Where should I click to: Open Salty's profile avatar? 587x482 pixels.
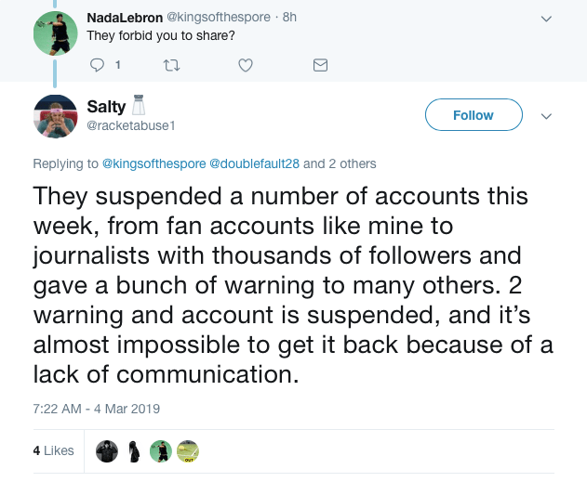pyautogui.click(x=55, y=116)
